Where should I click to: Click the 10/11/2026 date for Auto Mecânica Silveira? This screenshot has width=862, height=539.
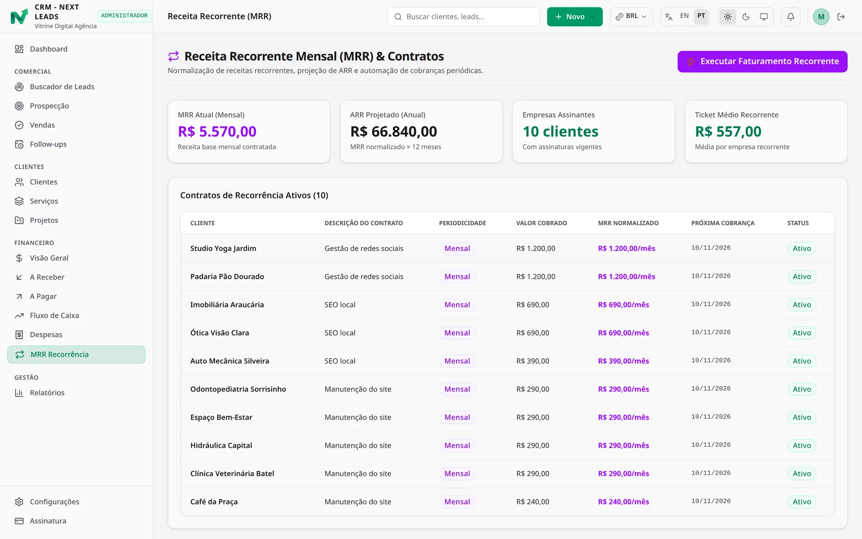coord(711,360)
